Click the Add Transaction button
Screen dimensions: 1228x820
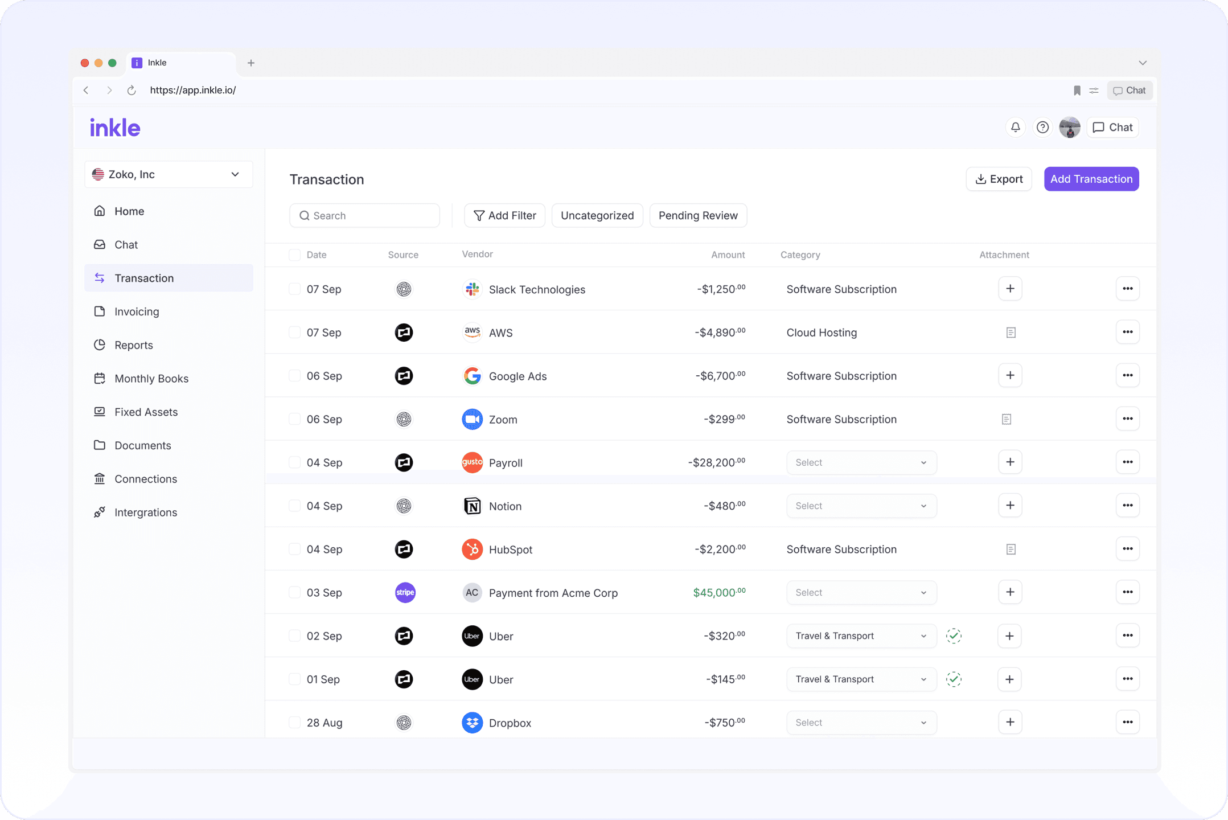[1091, 179]
